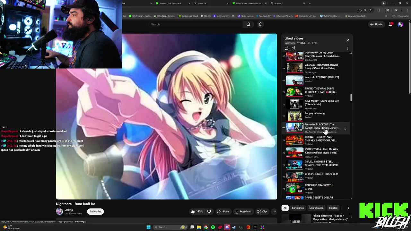Viewport: 411px width, 231px height.
Task: Focus the YouTube search field
Action: pos(195,24)
